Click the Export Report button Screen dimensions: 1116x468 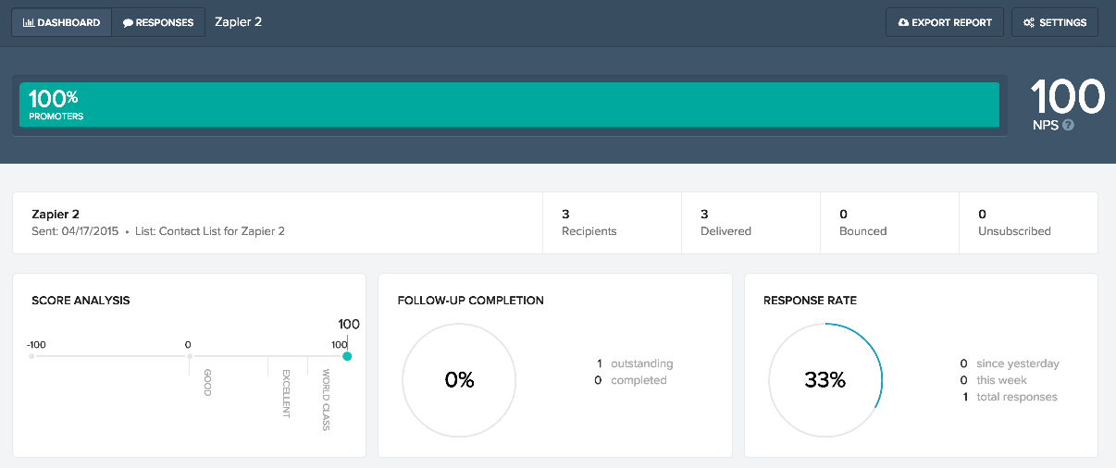click(x=945, y=22)
